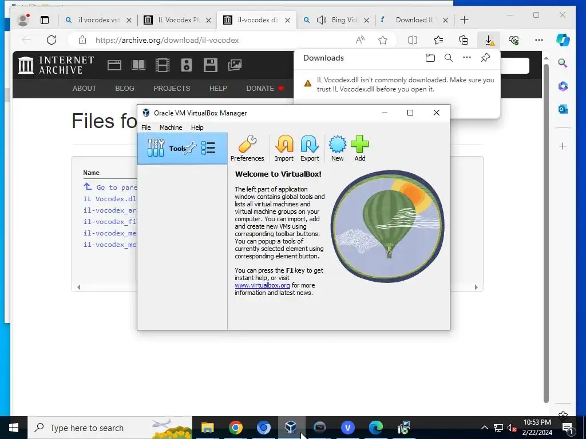This screenshot has height=439, width=586.
Task: Show hidden system tray icons
Action: (x=484, y=428)
